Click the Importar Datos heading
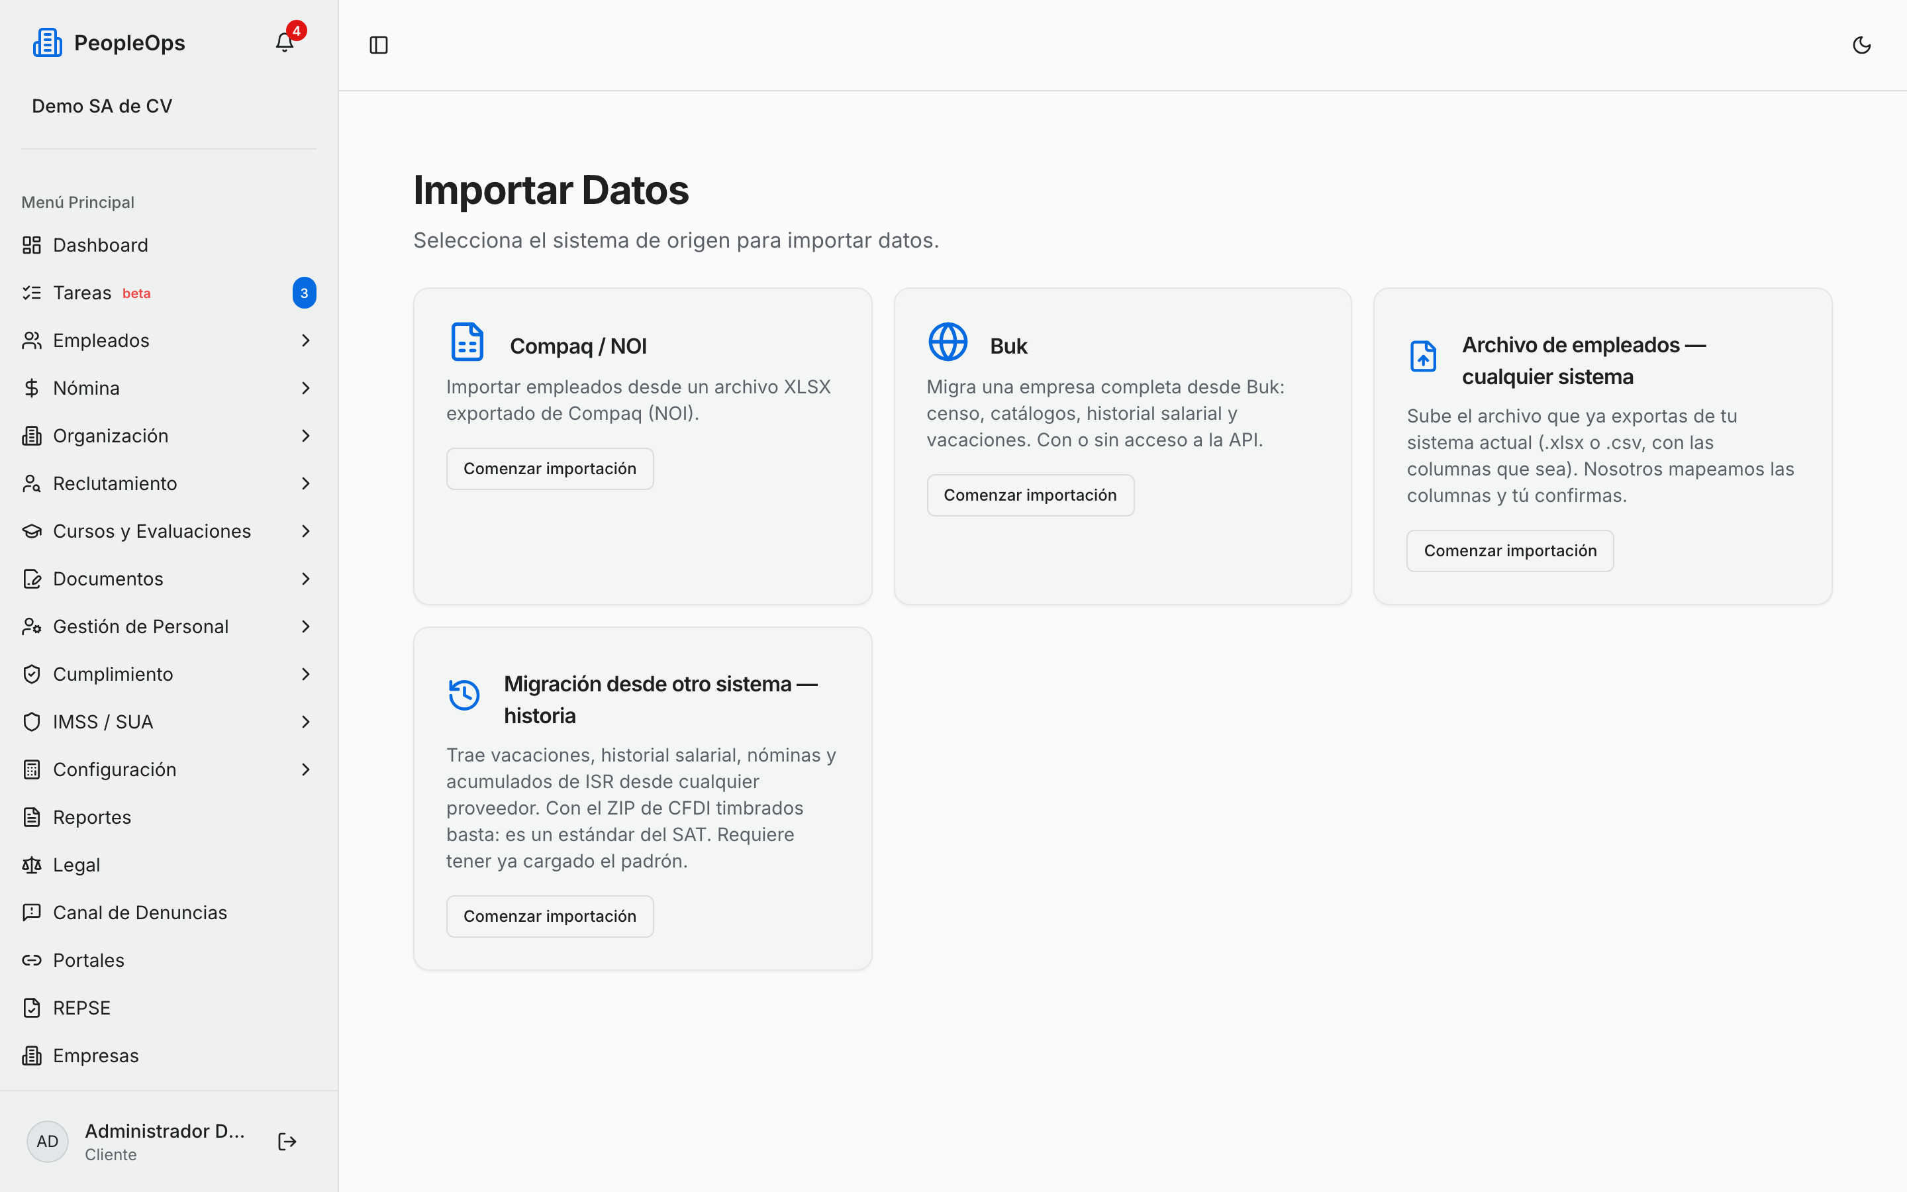 [551, 190]
